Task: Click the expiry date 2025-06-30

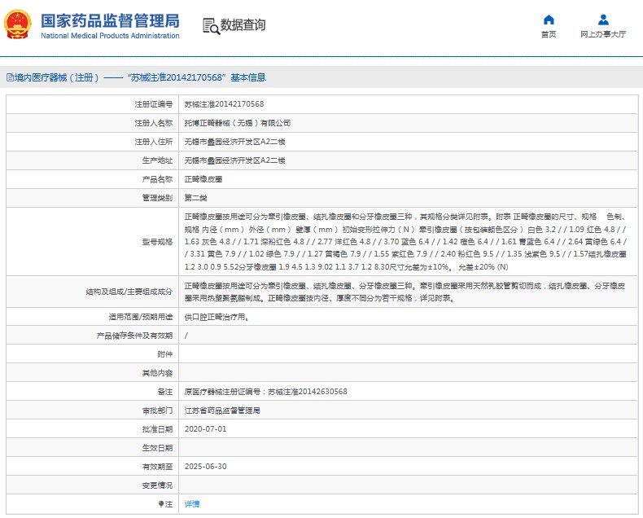Action: (x=205, y=467)
